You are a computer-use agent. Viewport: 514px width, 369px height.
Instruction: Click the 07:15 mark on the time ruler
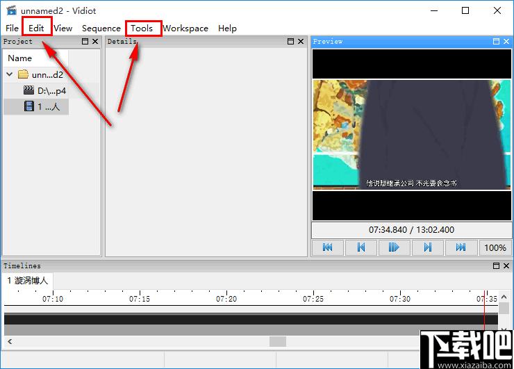pos(140,299)
